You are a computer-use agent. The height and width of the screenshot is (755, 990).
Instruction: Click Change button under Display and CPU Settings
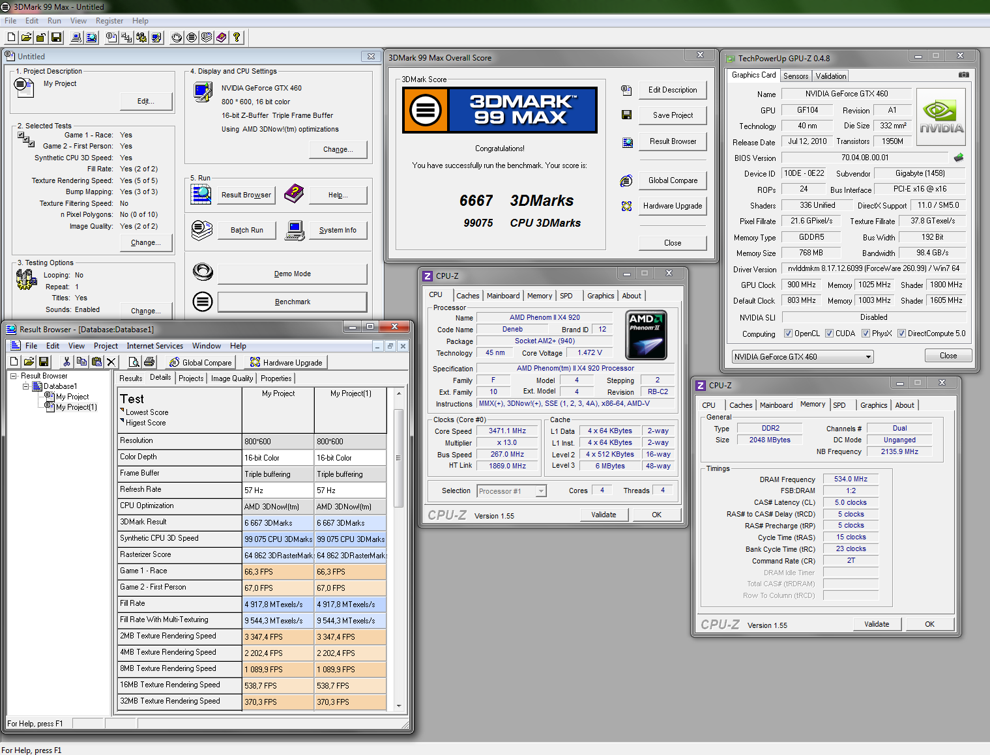338,149
